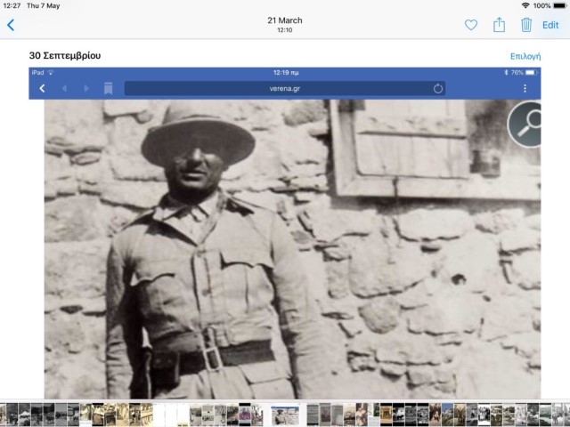Tap the back chevron in Photos
Image resolution: width=570 pixels, height=427 pixels.
[11, 25]
